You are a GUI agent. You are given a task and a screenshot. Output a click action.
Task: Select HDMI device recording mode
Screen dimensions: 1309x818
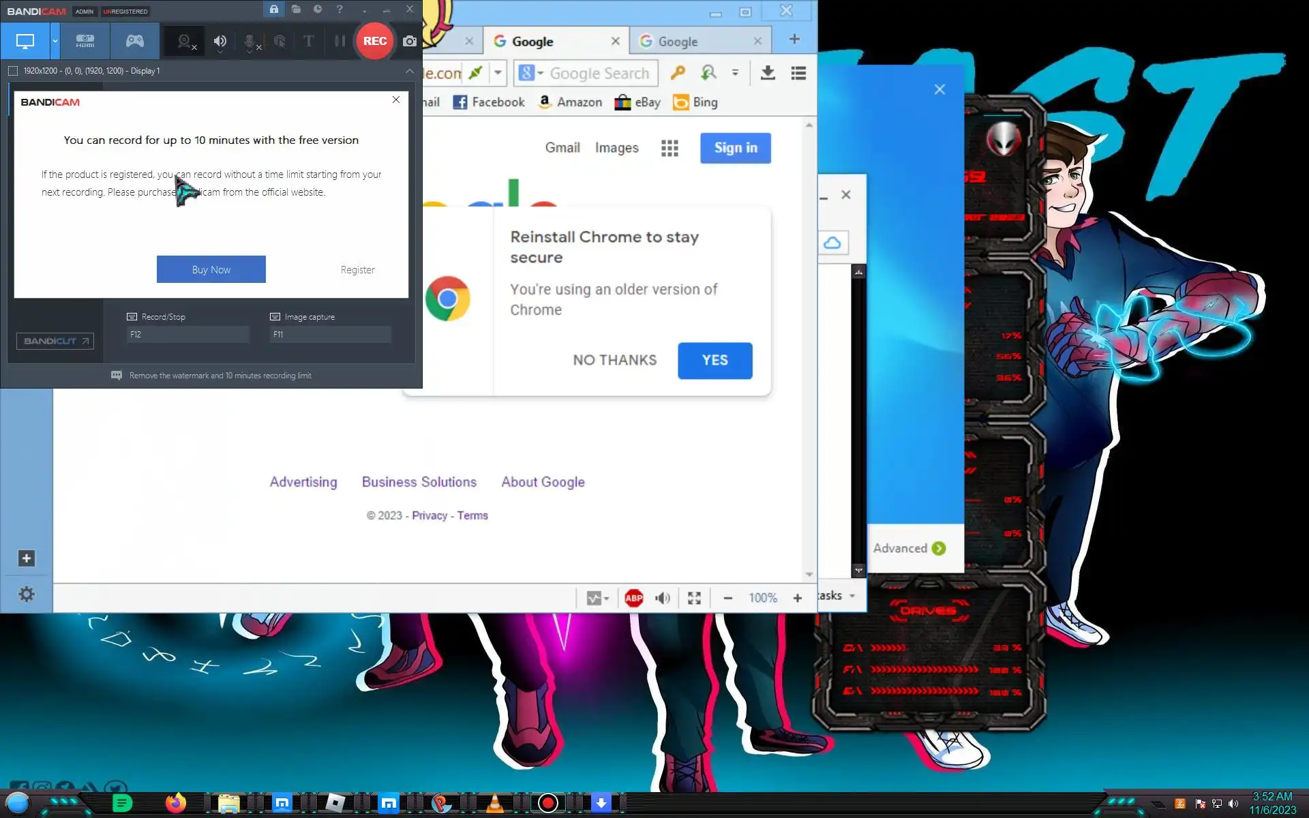[85, 41]
